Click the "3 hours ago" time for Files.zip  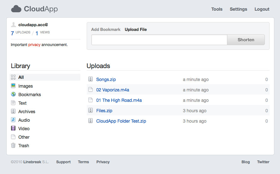[195, 111]
